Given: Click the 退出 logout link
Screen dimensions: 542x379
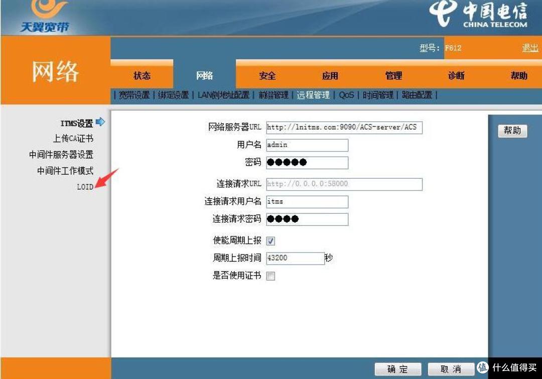Looking at the screenshot, I should [529, 48].
